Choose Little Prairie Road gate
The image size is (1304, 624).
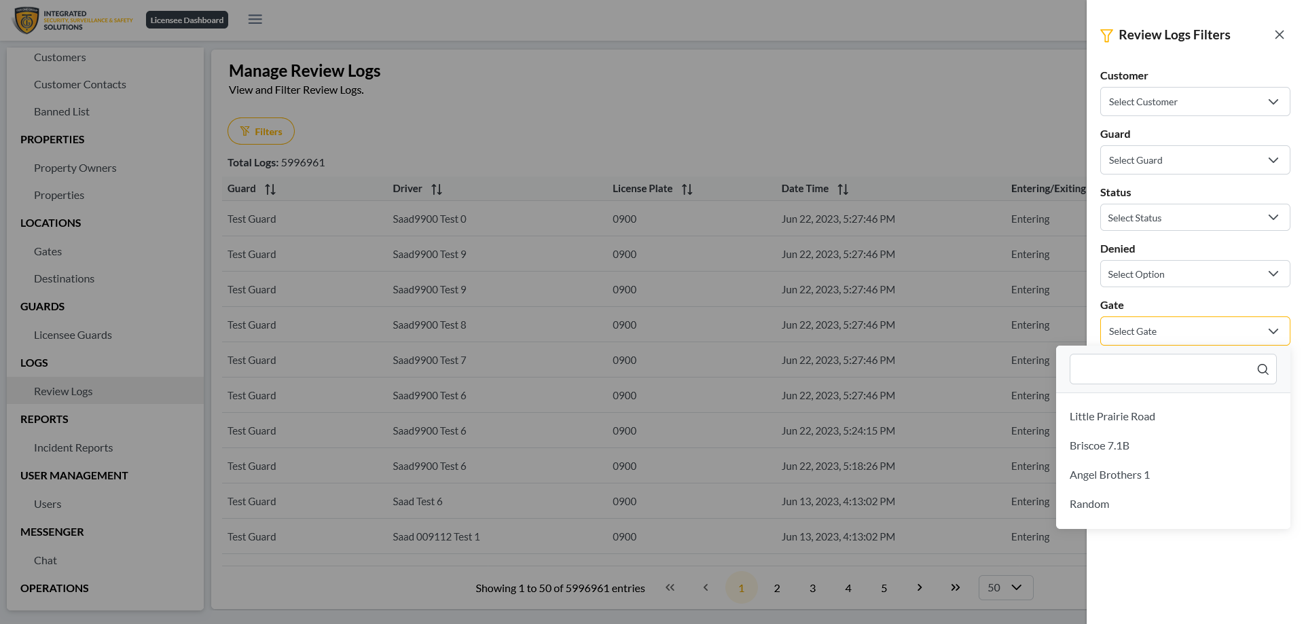coord(1173,417)
